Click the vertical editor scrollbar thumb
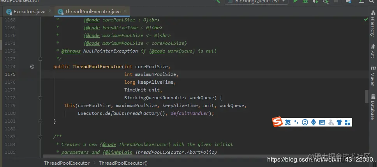The image size is (377, 167). pyautogui.click(x=366, y=97)
